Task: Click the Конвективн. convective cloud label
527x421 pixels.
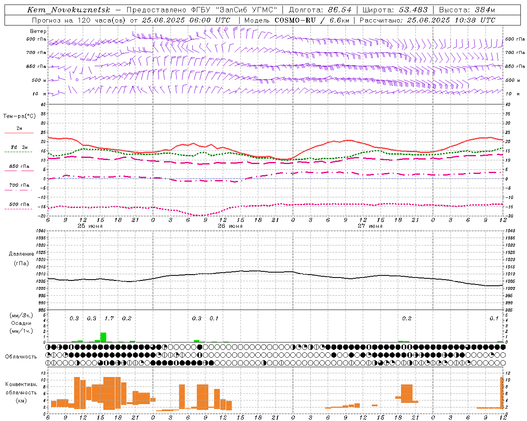Action: (x=21, y=384)
